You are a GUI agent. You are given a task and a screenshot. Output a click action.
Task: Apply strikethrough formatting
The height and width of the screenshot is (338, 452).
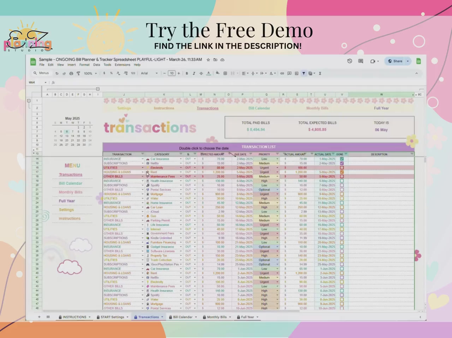tap(201, 73)
